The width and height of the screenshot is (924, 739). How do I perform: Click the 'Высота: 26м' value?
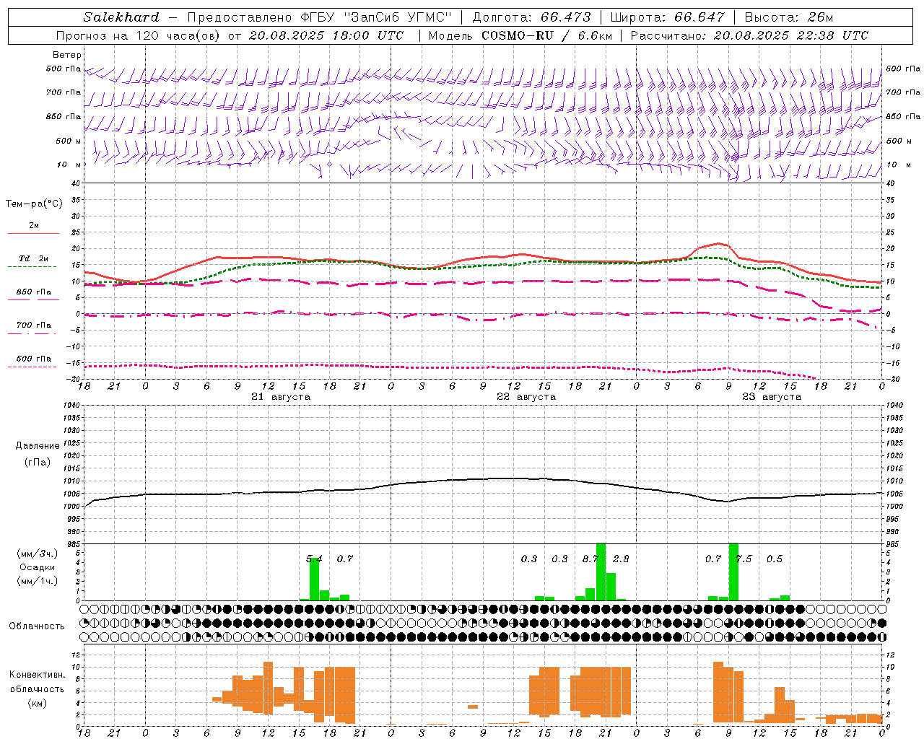click(788, 17)
